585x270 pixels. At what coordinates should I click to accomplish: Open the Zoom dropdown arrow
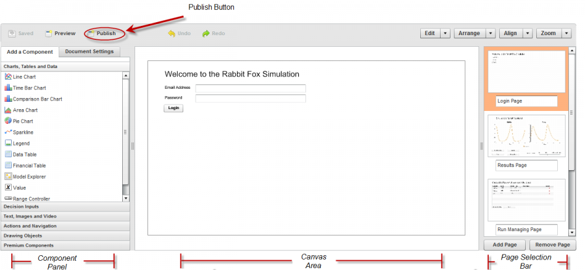tap(566, 33)
